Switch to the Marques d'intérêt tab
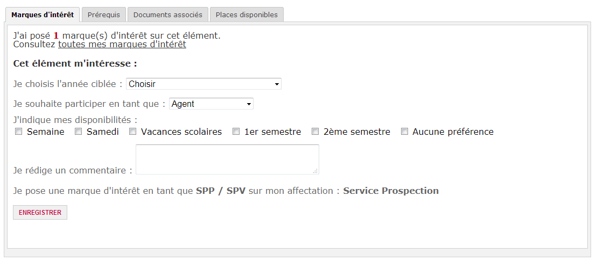This screenshot has height=261, width=597. coord(43,15)
